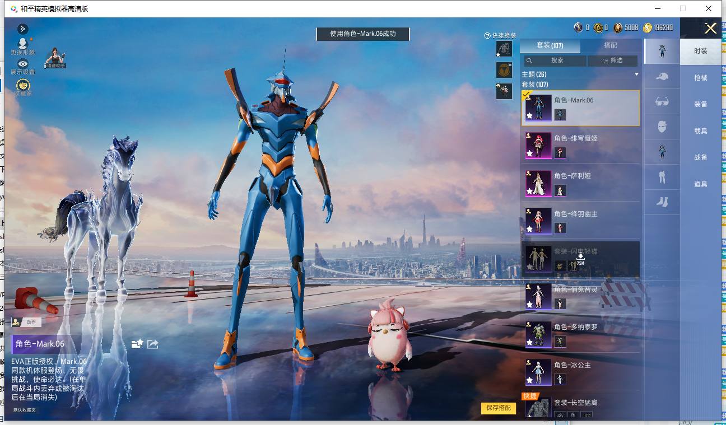
Task: Open the 收藏家 collector badge
Action: click(x=23, y=85)
